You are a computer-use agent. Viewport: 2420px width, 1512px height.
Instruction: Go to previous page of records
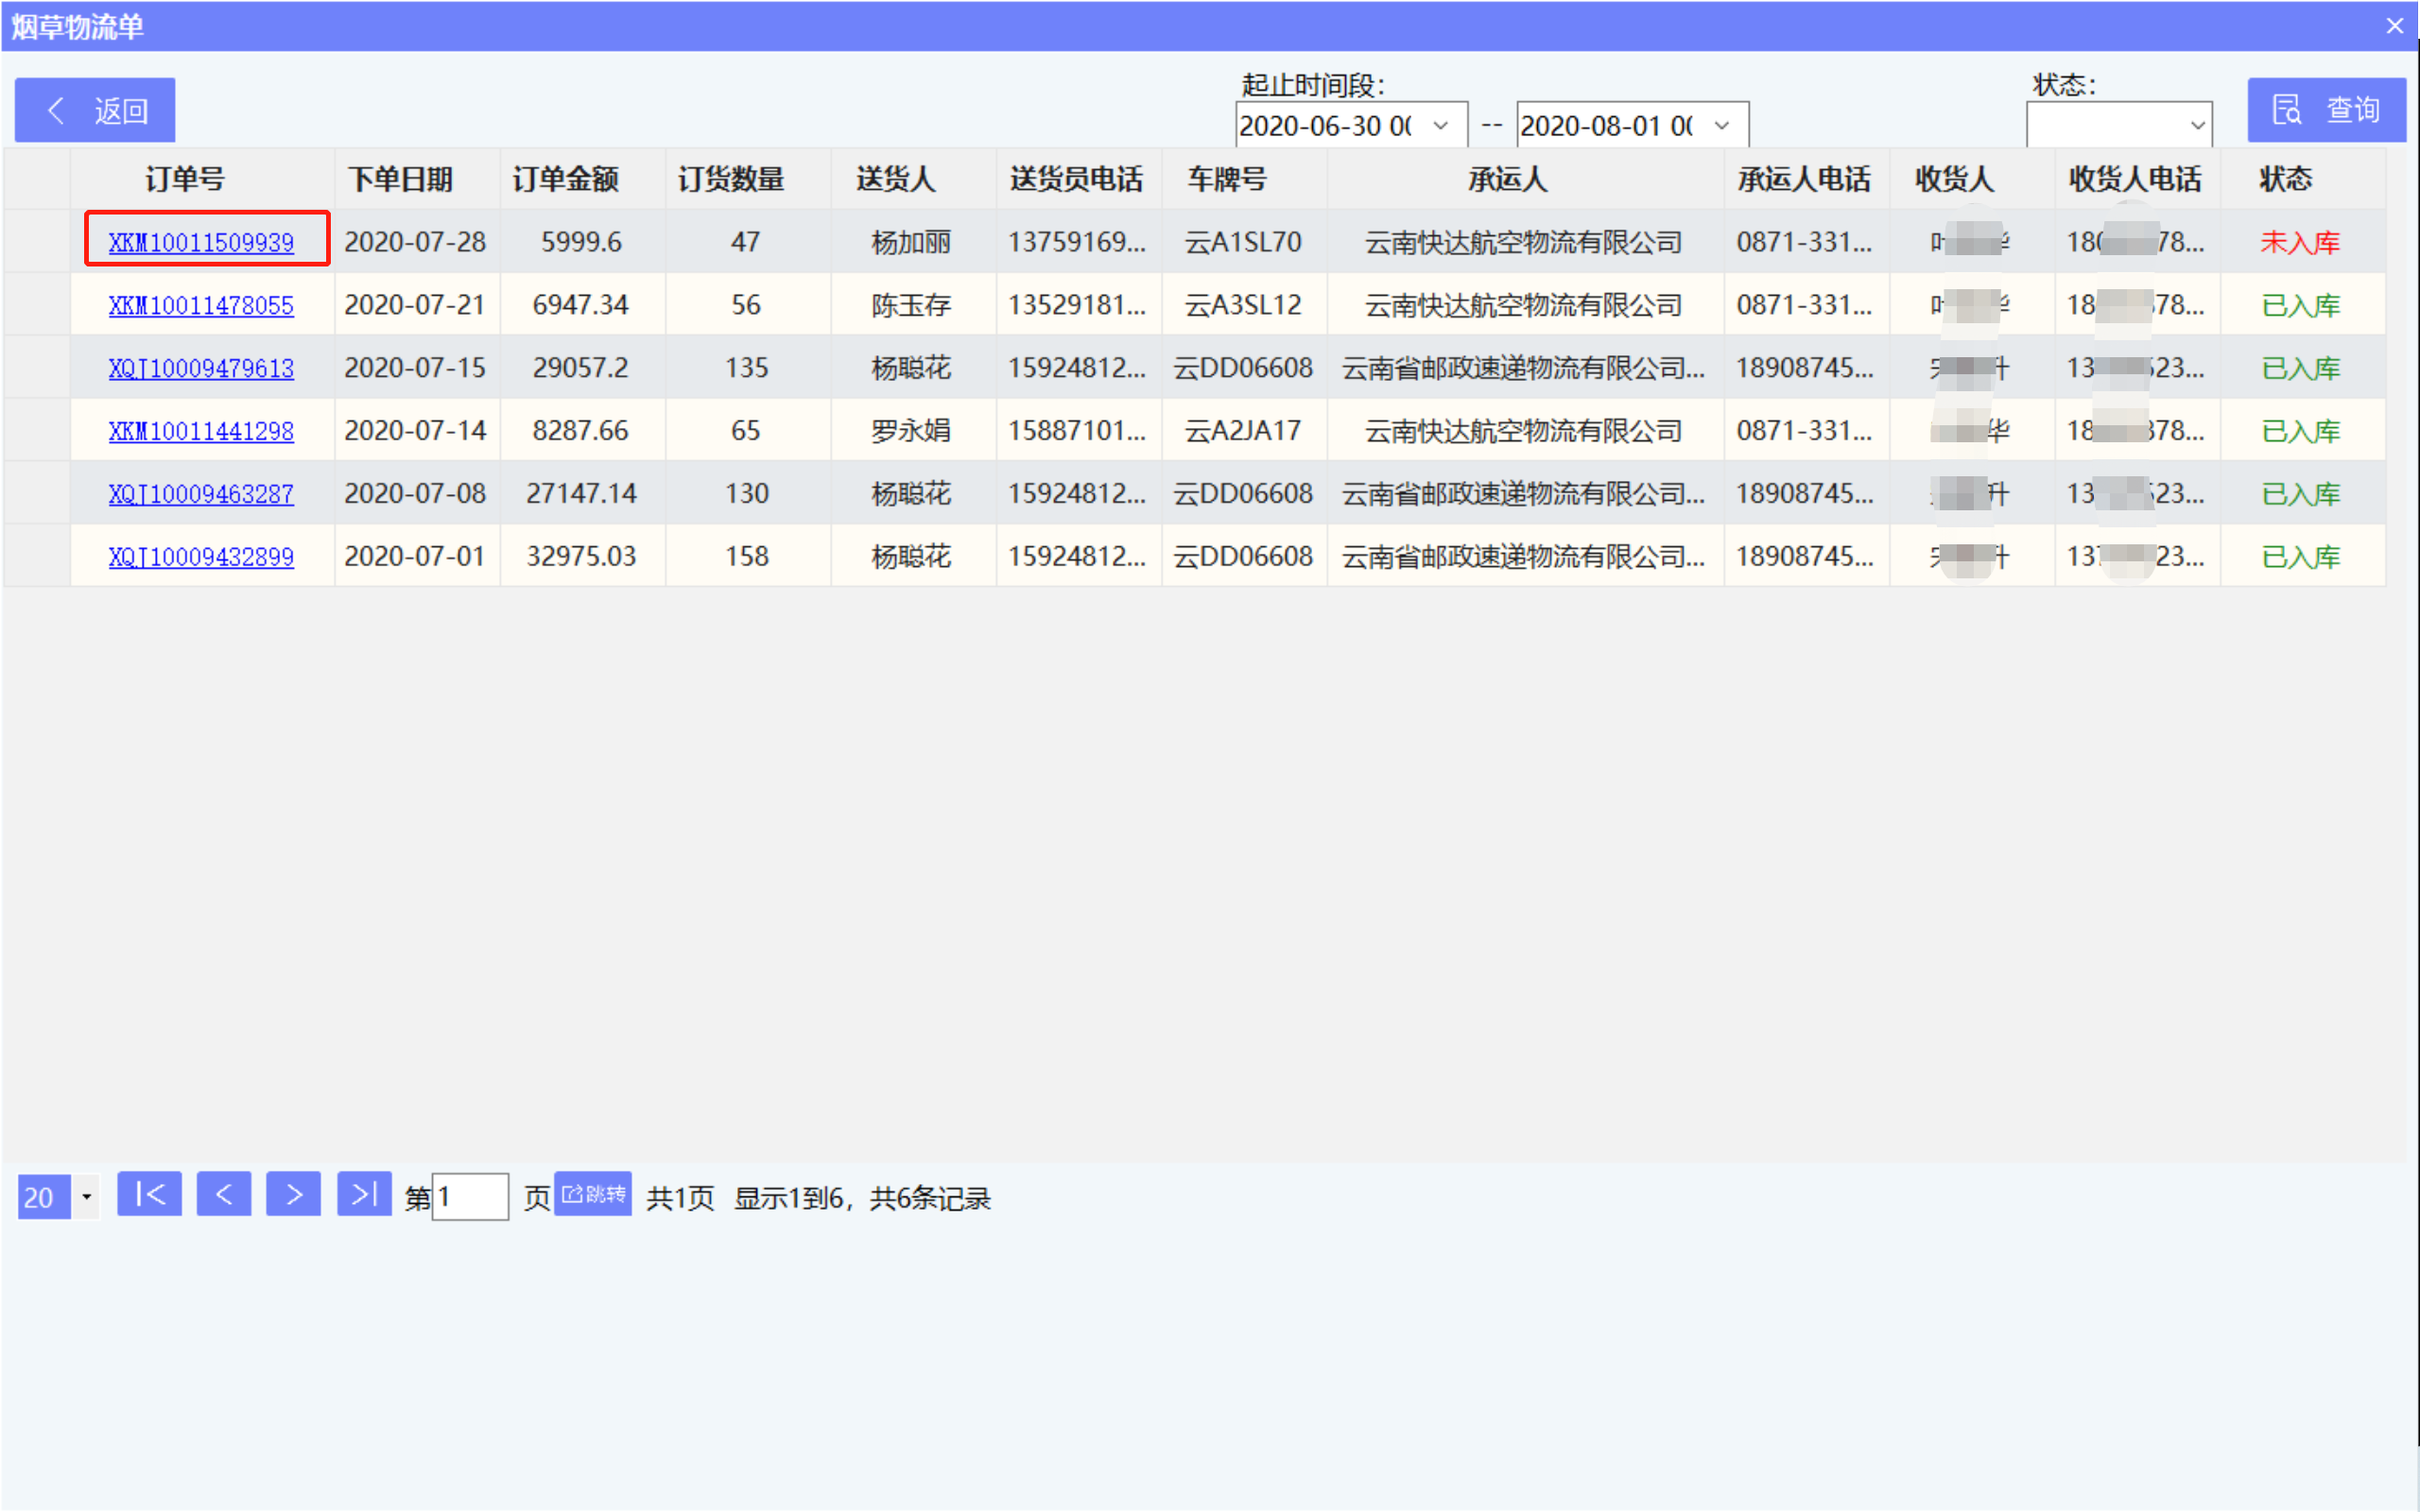click(223, 1194)
